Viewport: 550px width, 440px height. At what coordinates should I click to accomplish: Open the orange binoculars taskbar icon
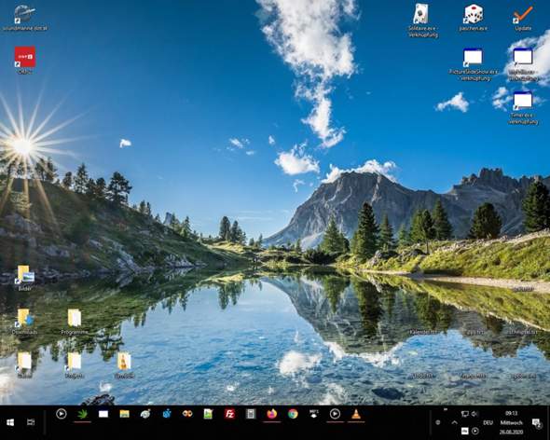click(187, 414)
